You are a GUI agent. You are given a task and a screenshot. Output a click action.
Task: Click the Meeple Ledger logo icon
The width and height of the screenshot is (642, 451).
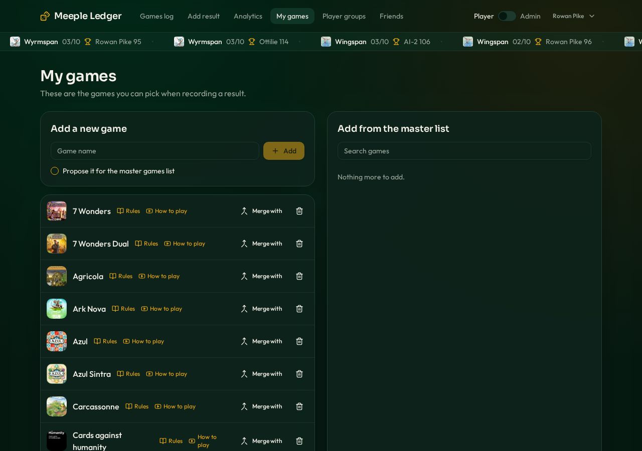(x=45, y=16)
